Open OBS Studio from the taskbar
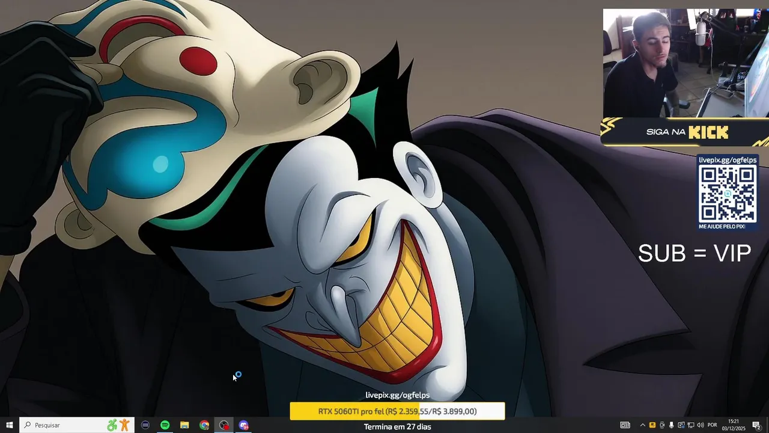 tap(224, 425)
